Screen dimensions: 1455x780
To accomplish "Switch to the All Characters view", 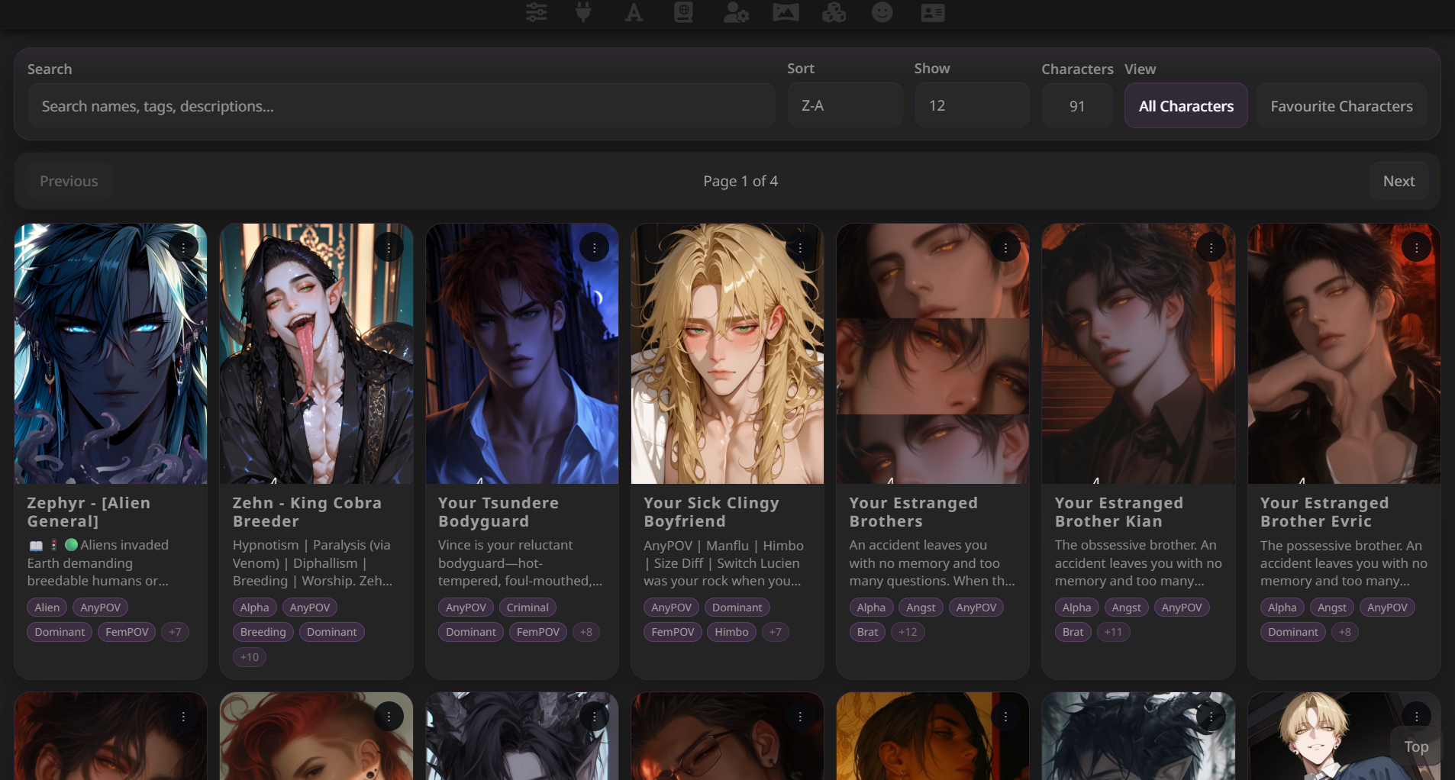I will pyautogui.click(x=1186, y=105).
